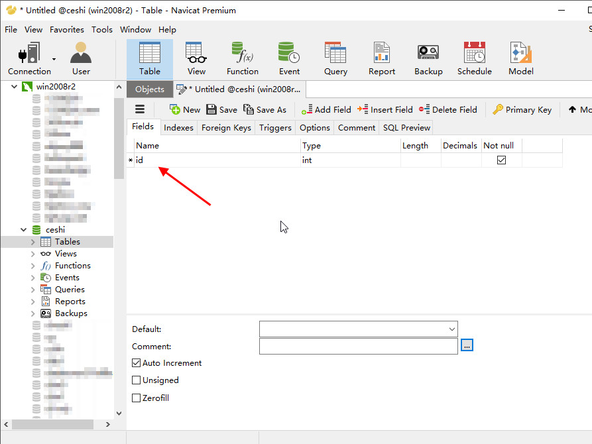Expand the Backups node
This screenshot has height=444, width=592.
pyautogui.click(x=33, y=313)
